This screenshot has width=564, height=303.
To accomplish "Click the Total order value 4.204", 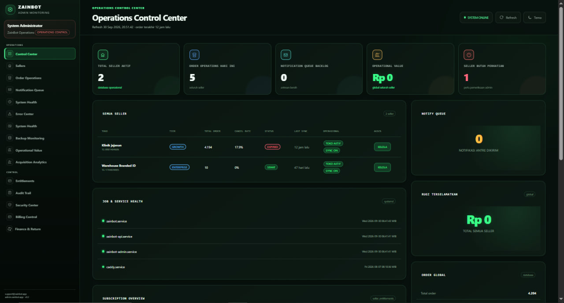I will pyautogui.click(x=532, y=293).
